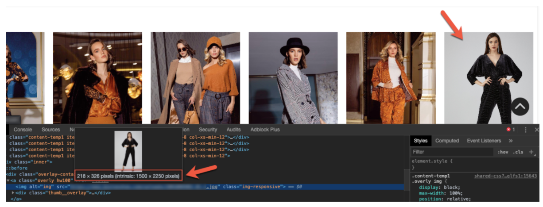Expand the div class="thumb__overlay" node
This screenshot has height=207, width=543.
click(13, 193)
